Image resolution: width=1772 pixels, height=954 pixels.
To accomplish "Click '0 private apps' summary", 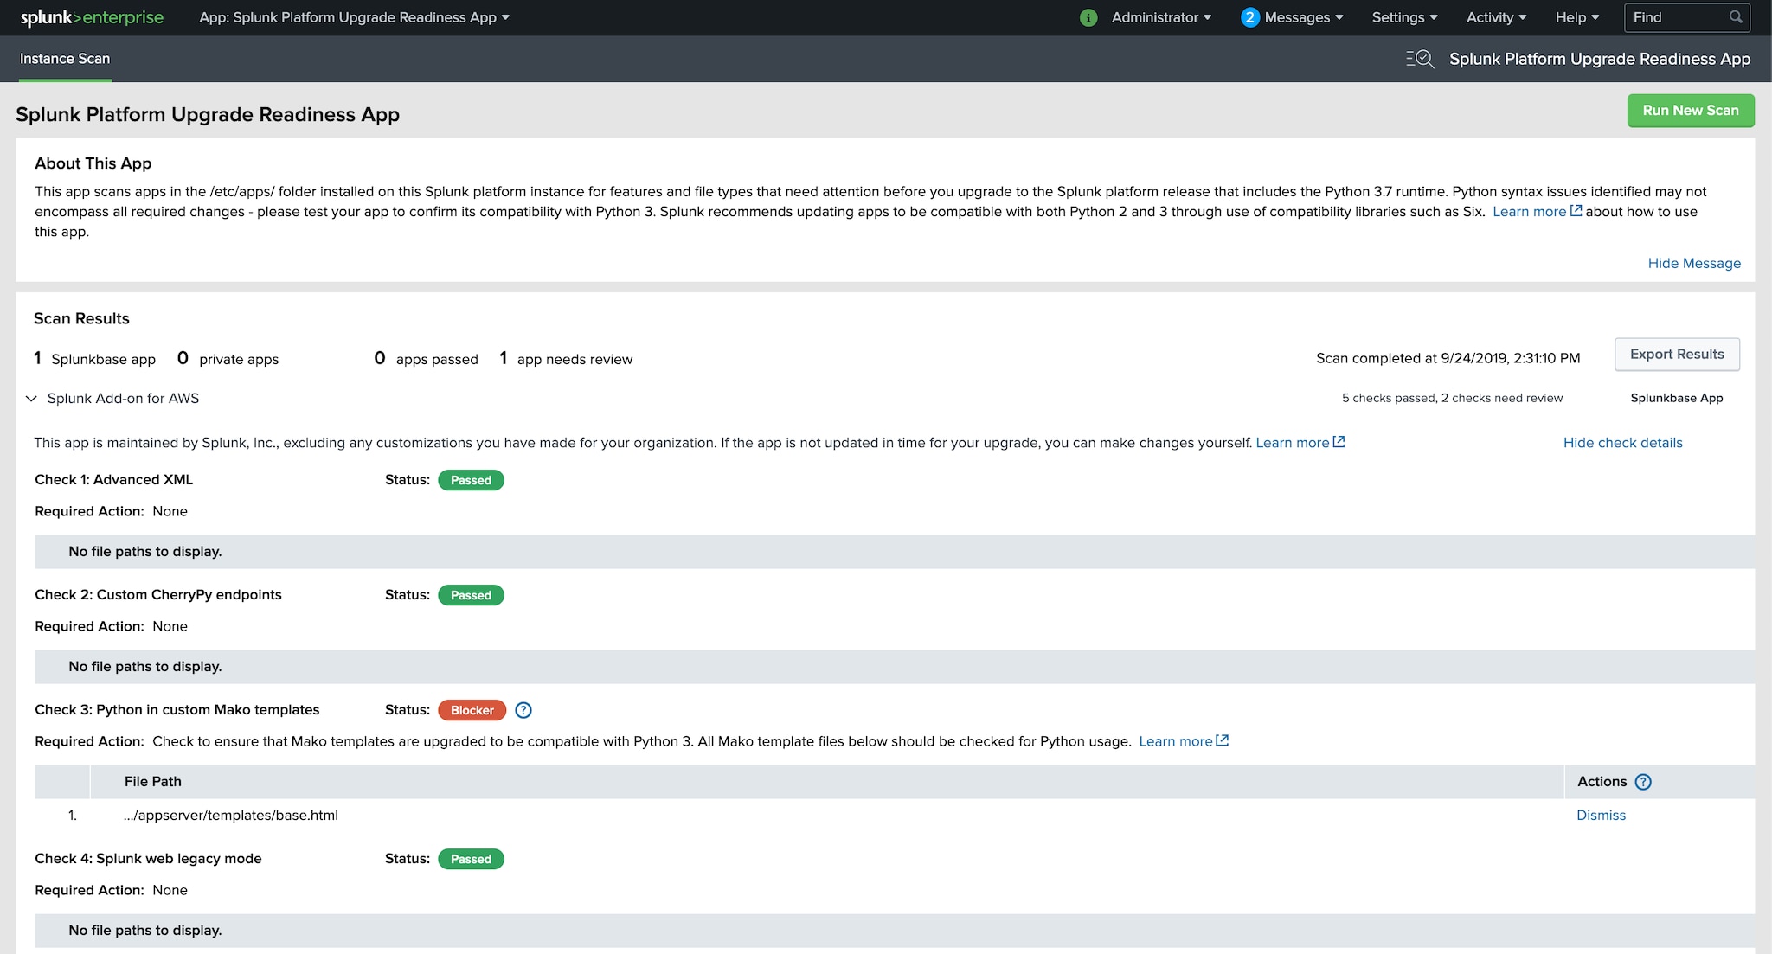I will 228,359.
